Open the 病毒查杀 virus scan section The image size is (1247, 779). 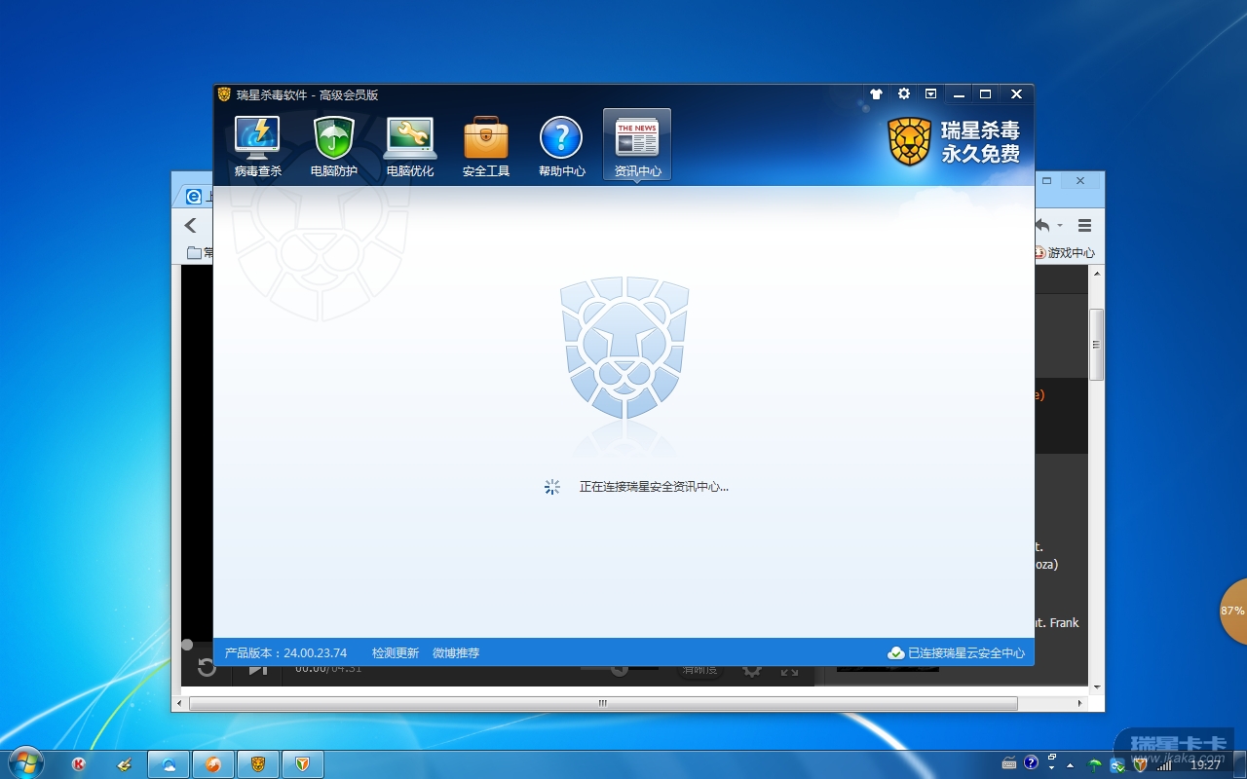point(257,146)
